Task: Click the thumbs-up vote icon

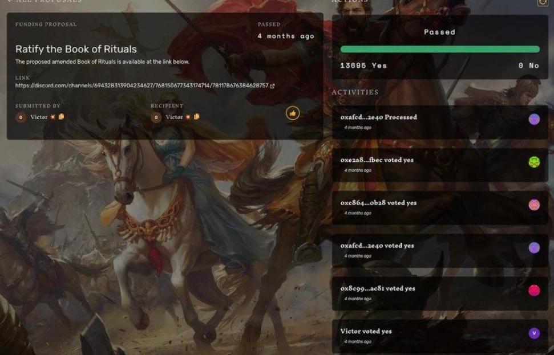Action: click(x=293, y=113)
